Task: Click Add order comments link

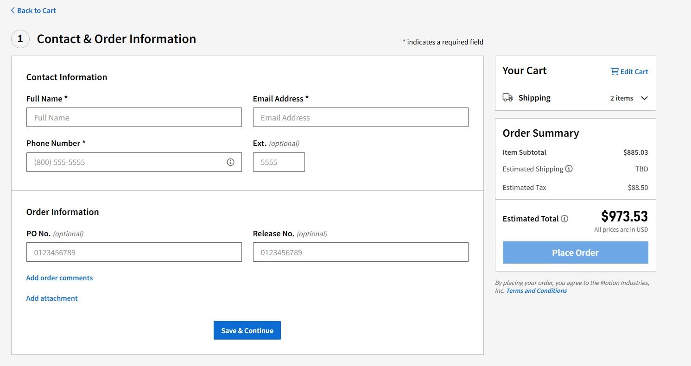Action: (59, 278)
